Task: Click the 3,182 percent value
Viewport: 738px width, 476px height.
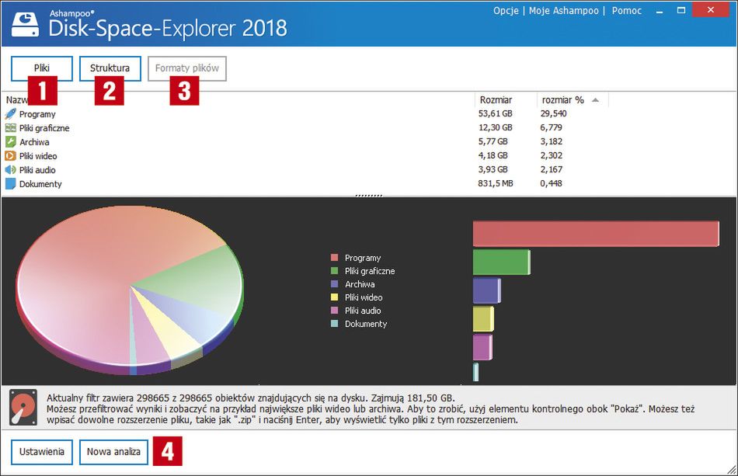Action: tap(551, 141)
